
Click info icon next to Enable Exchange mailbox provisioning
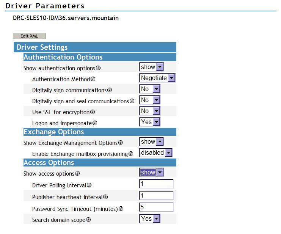[131, 154]
